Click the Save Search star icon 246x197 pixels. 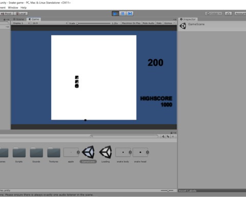[x=173, y=136]
